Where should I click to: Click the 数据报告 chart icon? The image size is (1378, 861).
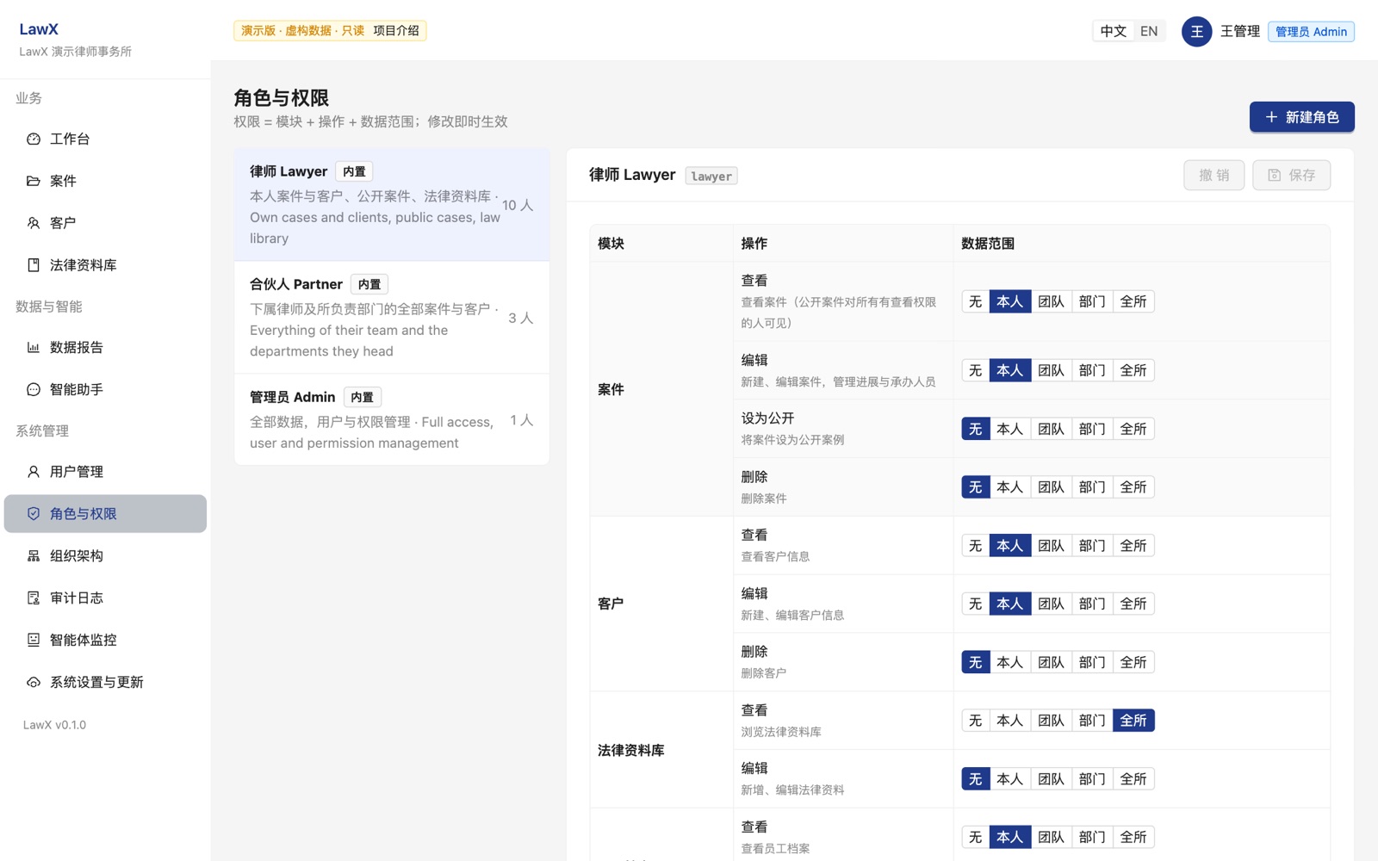click(34, 348)
